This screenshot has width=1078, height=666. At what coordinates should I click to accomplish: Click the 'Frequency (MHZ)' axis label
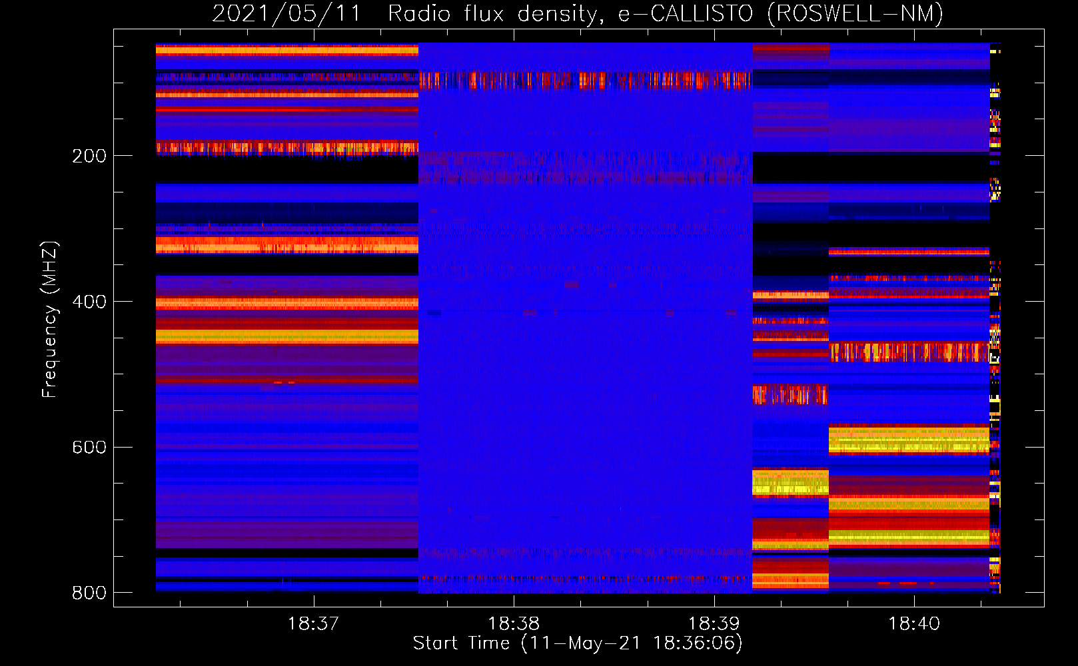(50, 320)
